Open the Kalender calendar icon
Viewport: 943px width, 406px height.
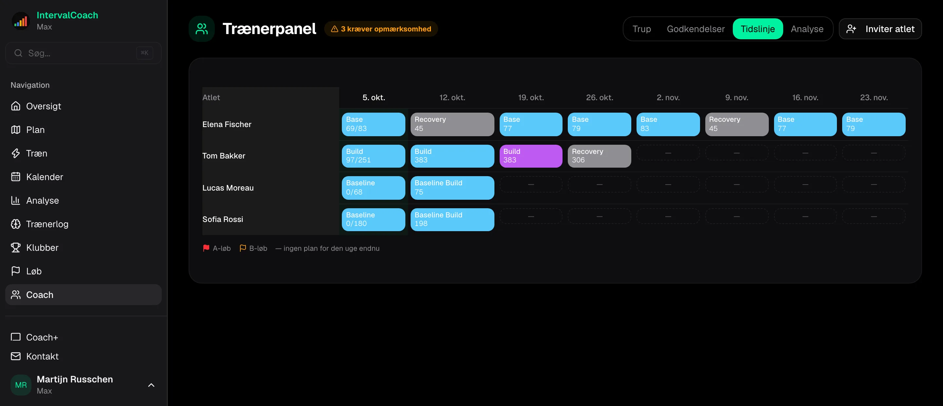tap(16, 177)
